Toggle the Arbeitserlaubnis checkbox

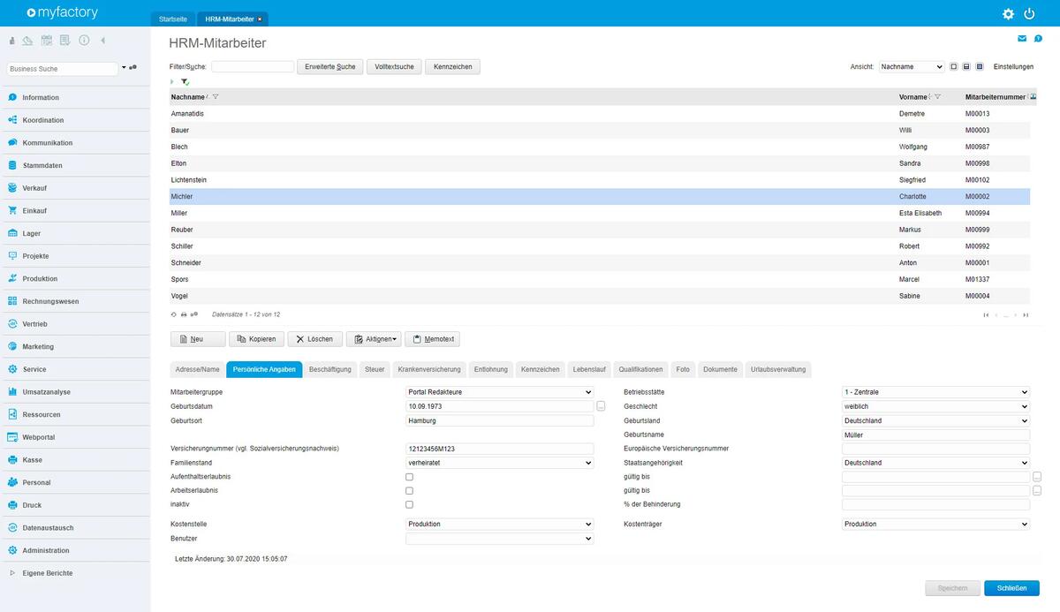pos(409,490)
